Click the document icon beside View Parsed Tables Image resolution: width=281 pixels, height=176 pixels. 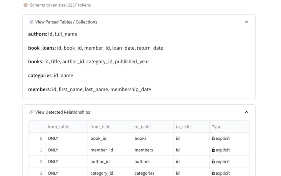click(31, 22)
